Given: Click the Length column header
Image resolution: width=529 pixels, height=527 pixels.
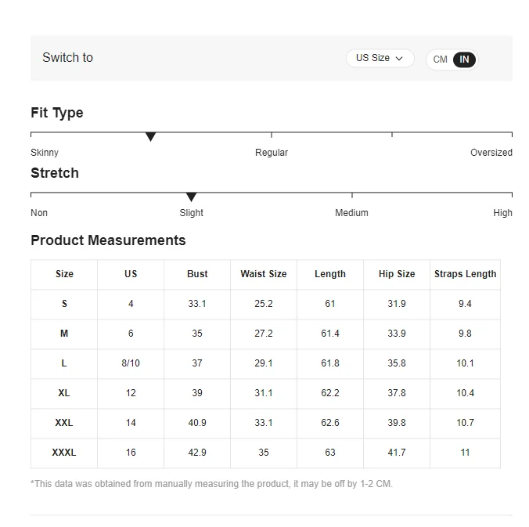Looking at the screenshot, I should coord(330,274).
